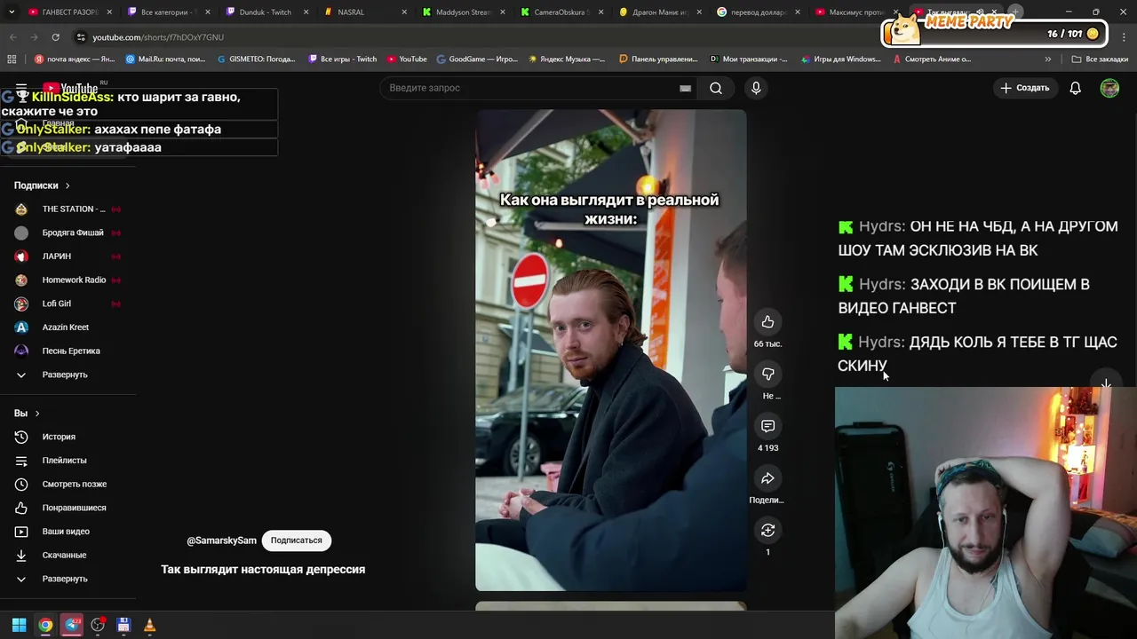Image resolution: width=1137 pixels, height=639 pixels.
Task: Dislike the short with the thumbs-down icon
Action: click(x=768, y=374)
